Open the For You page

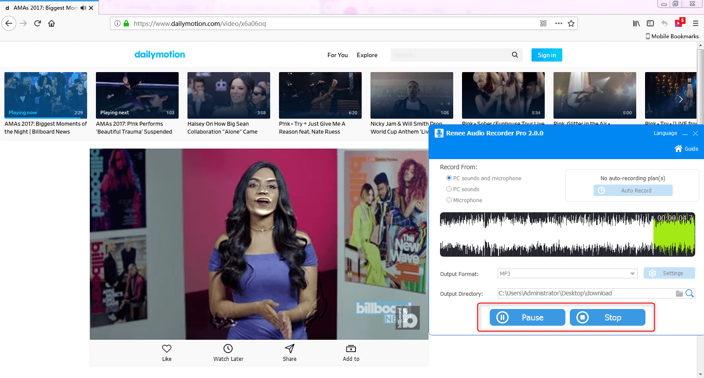click(337, 55)
